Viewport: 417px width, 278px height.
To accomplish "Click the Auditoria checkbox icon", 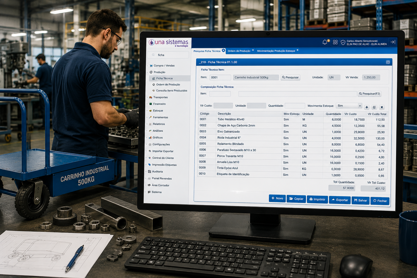I will (x=149, y=172).
